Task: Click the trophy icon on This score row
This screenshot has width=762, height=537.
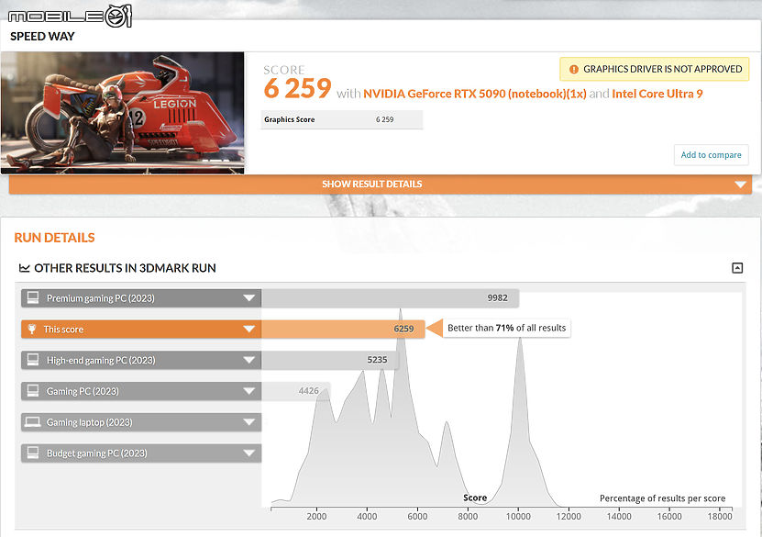Action: click(32, 330)
